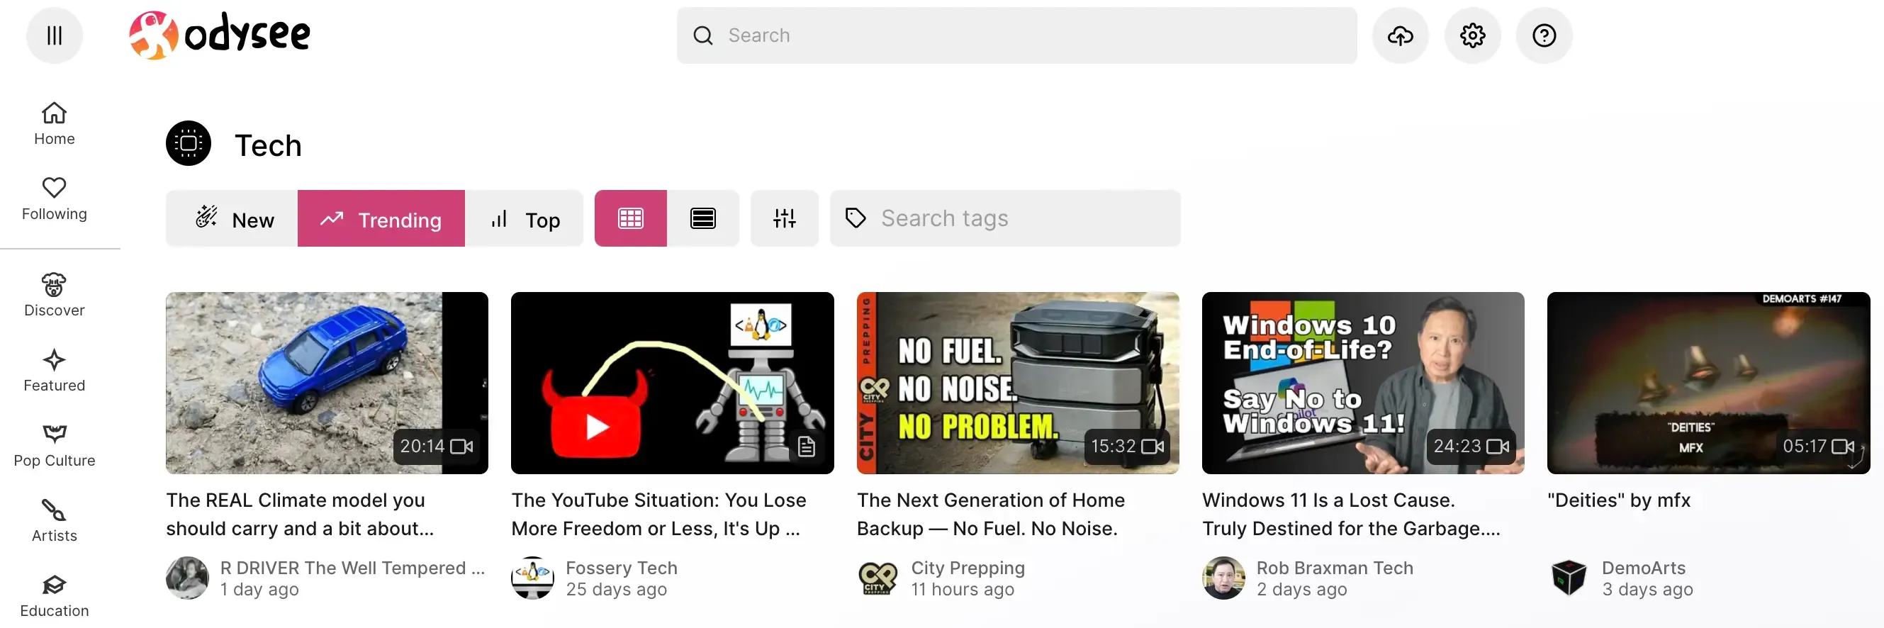This screenshot has height=628, width=1884.
Task: Click the magnifier icon in search bar
Action: [x=702, y=35]
